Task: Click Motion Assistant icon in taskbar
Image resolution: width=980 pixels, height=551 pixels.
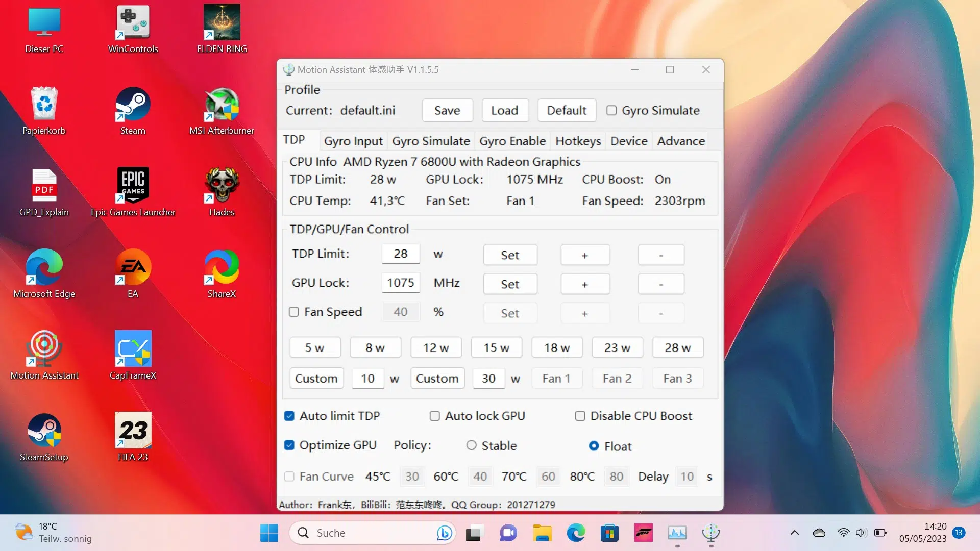Action: pos(711,533)
